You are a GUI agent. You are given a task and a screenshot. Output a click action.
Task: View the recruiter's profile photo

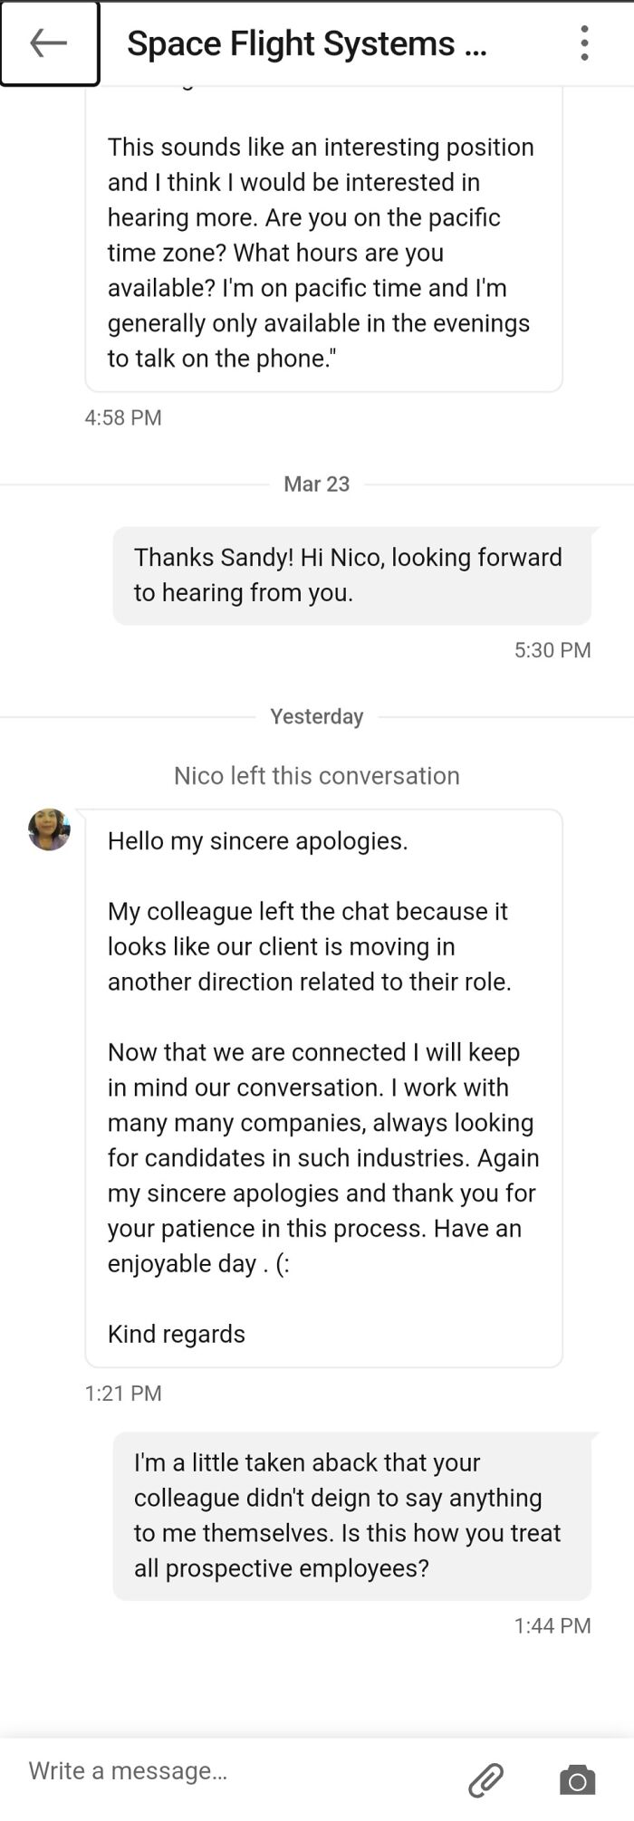[49, 829]
